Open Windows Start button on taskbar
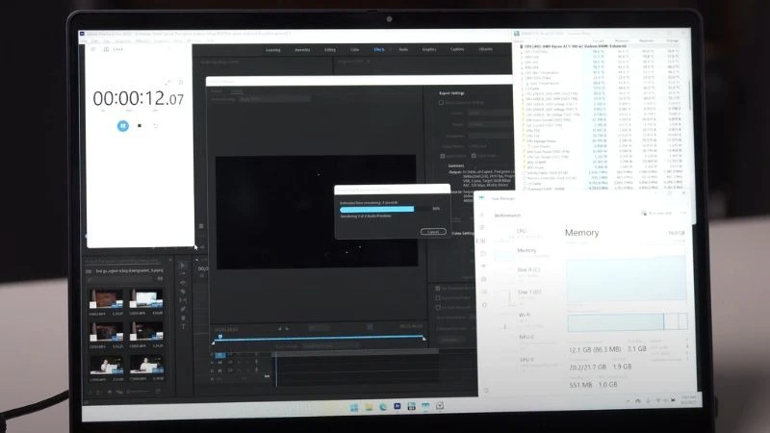Image resolution: width=770 pixels, height=433 pixels. (x=354, y=407)
